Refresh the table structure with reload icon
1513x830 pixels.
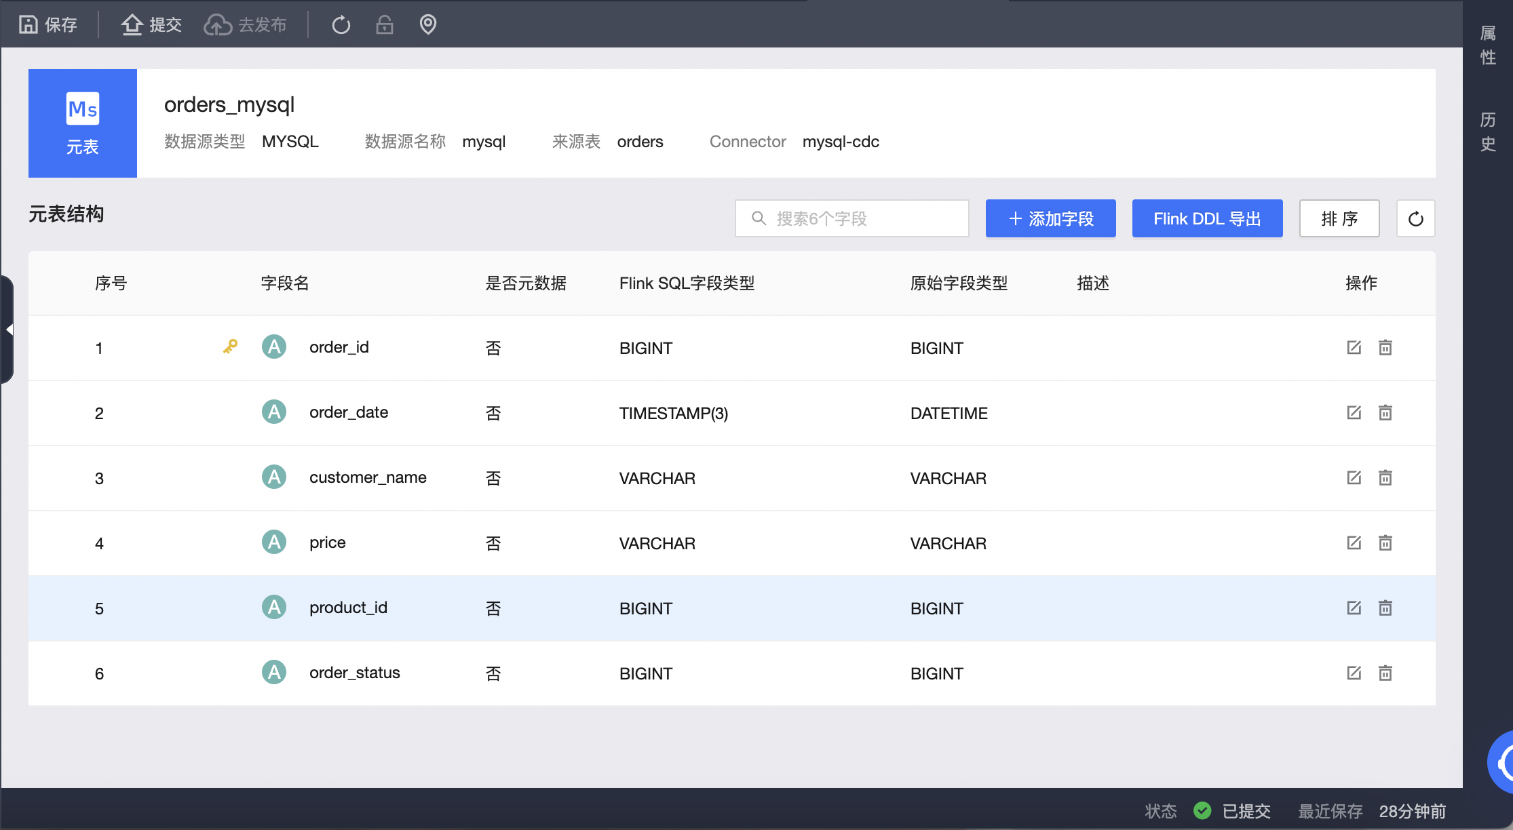(1416, 218)
